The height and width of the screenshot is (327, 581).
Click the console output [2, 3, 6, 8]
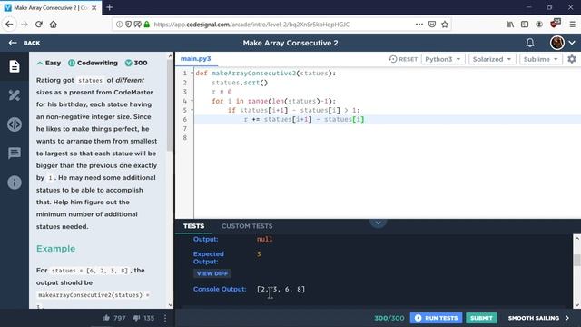pos(281,289)
